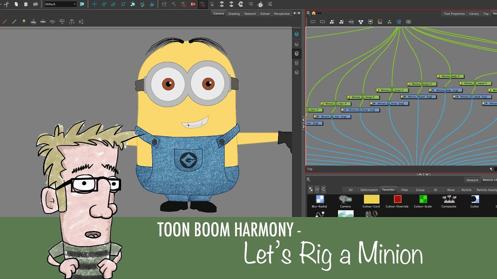Expand the arrow on the Minion_01_Strap [tvg] node
The width and height of the screenshot is (497, 279).
pos(346,110)
